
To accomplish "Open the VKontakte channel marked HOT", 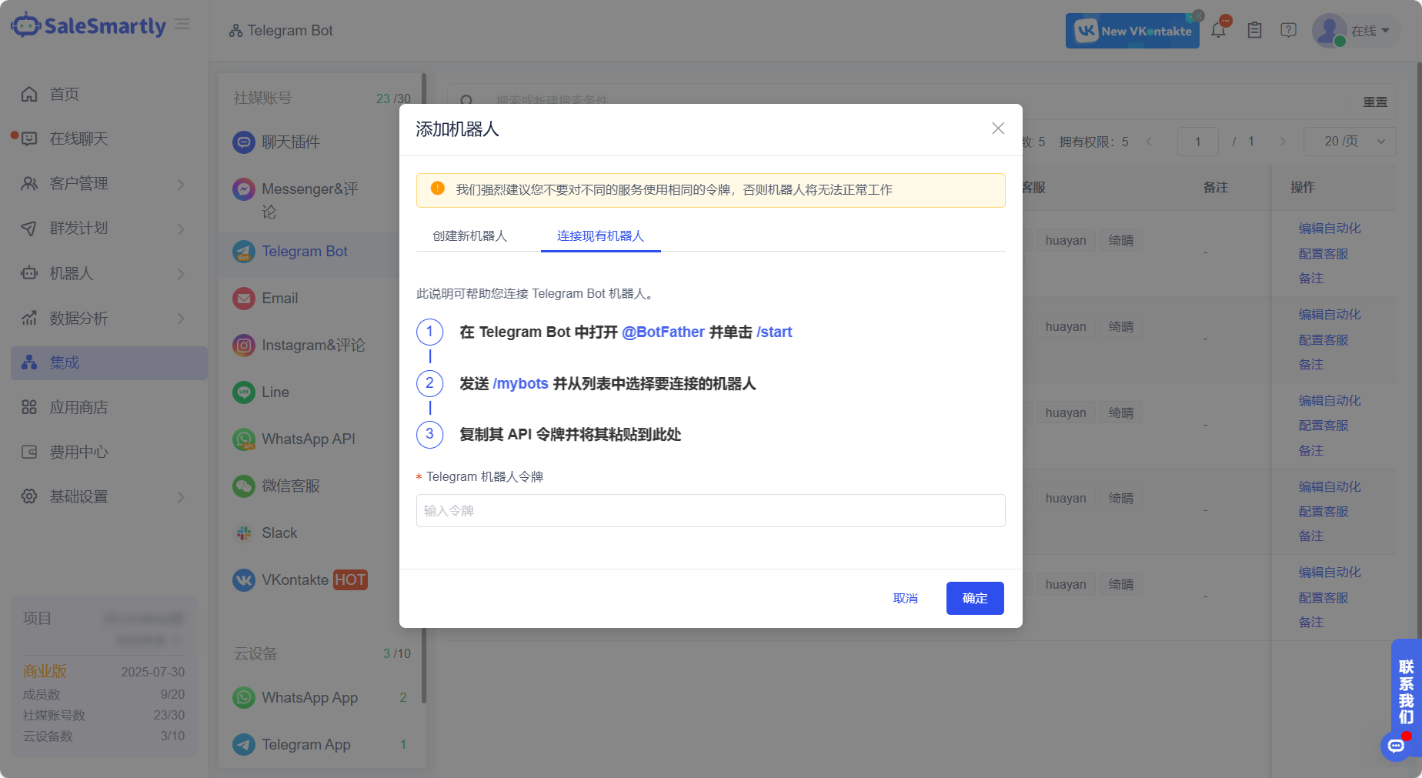I will (x=299, y=579).
